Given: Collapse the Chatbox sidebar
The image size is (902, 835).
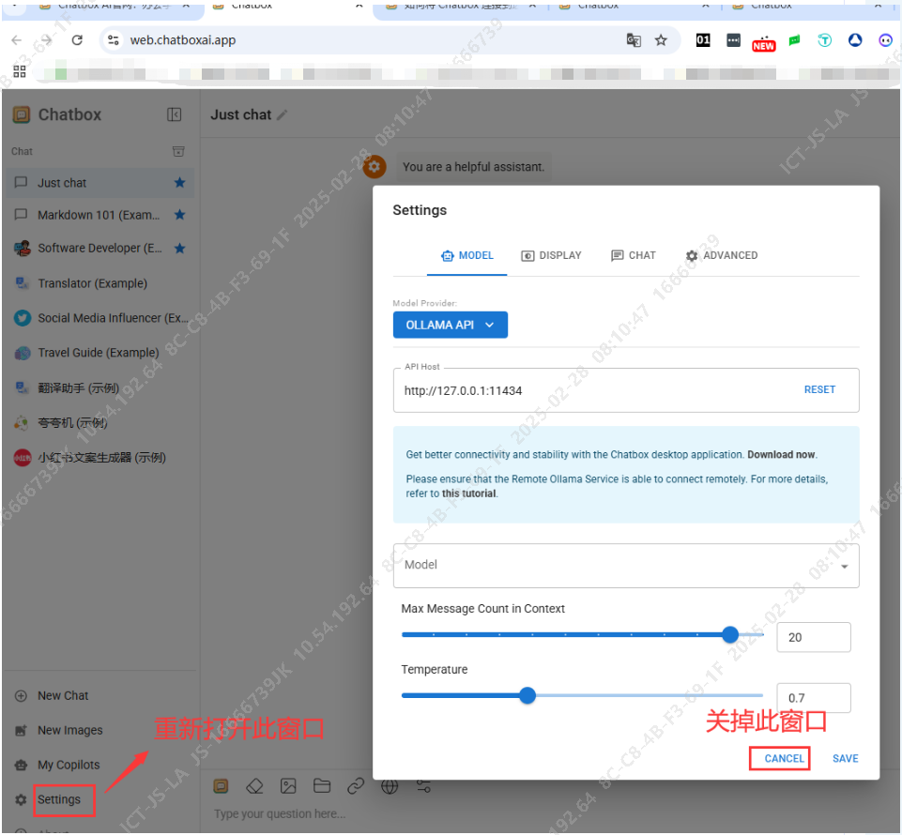Looking at the screenshot, I should 174,114.
